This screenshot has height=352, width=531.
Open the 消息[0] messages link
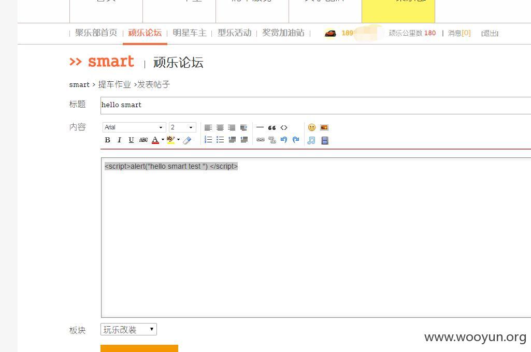[459, 33]
